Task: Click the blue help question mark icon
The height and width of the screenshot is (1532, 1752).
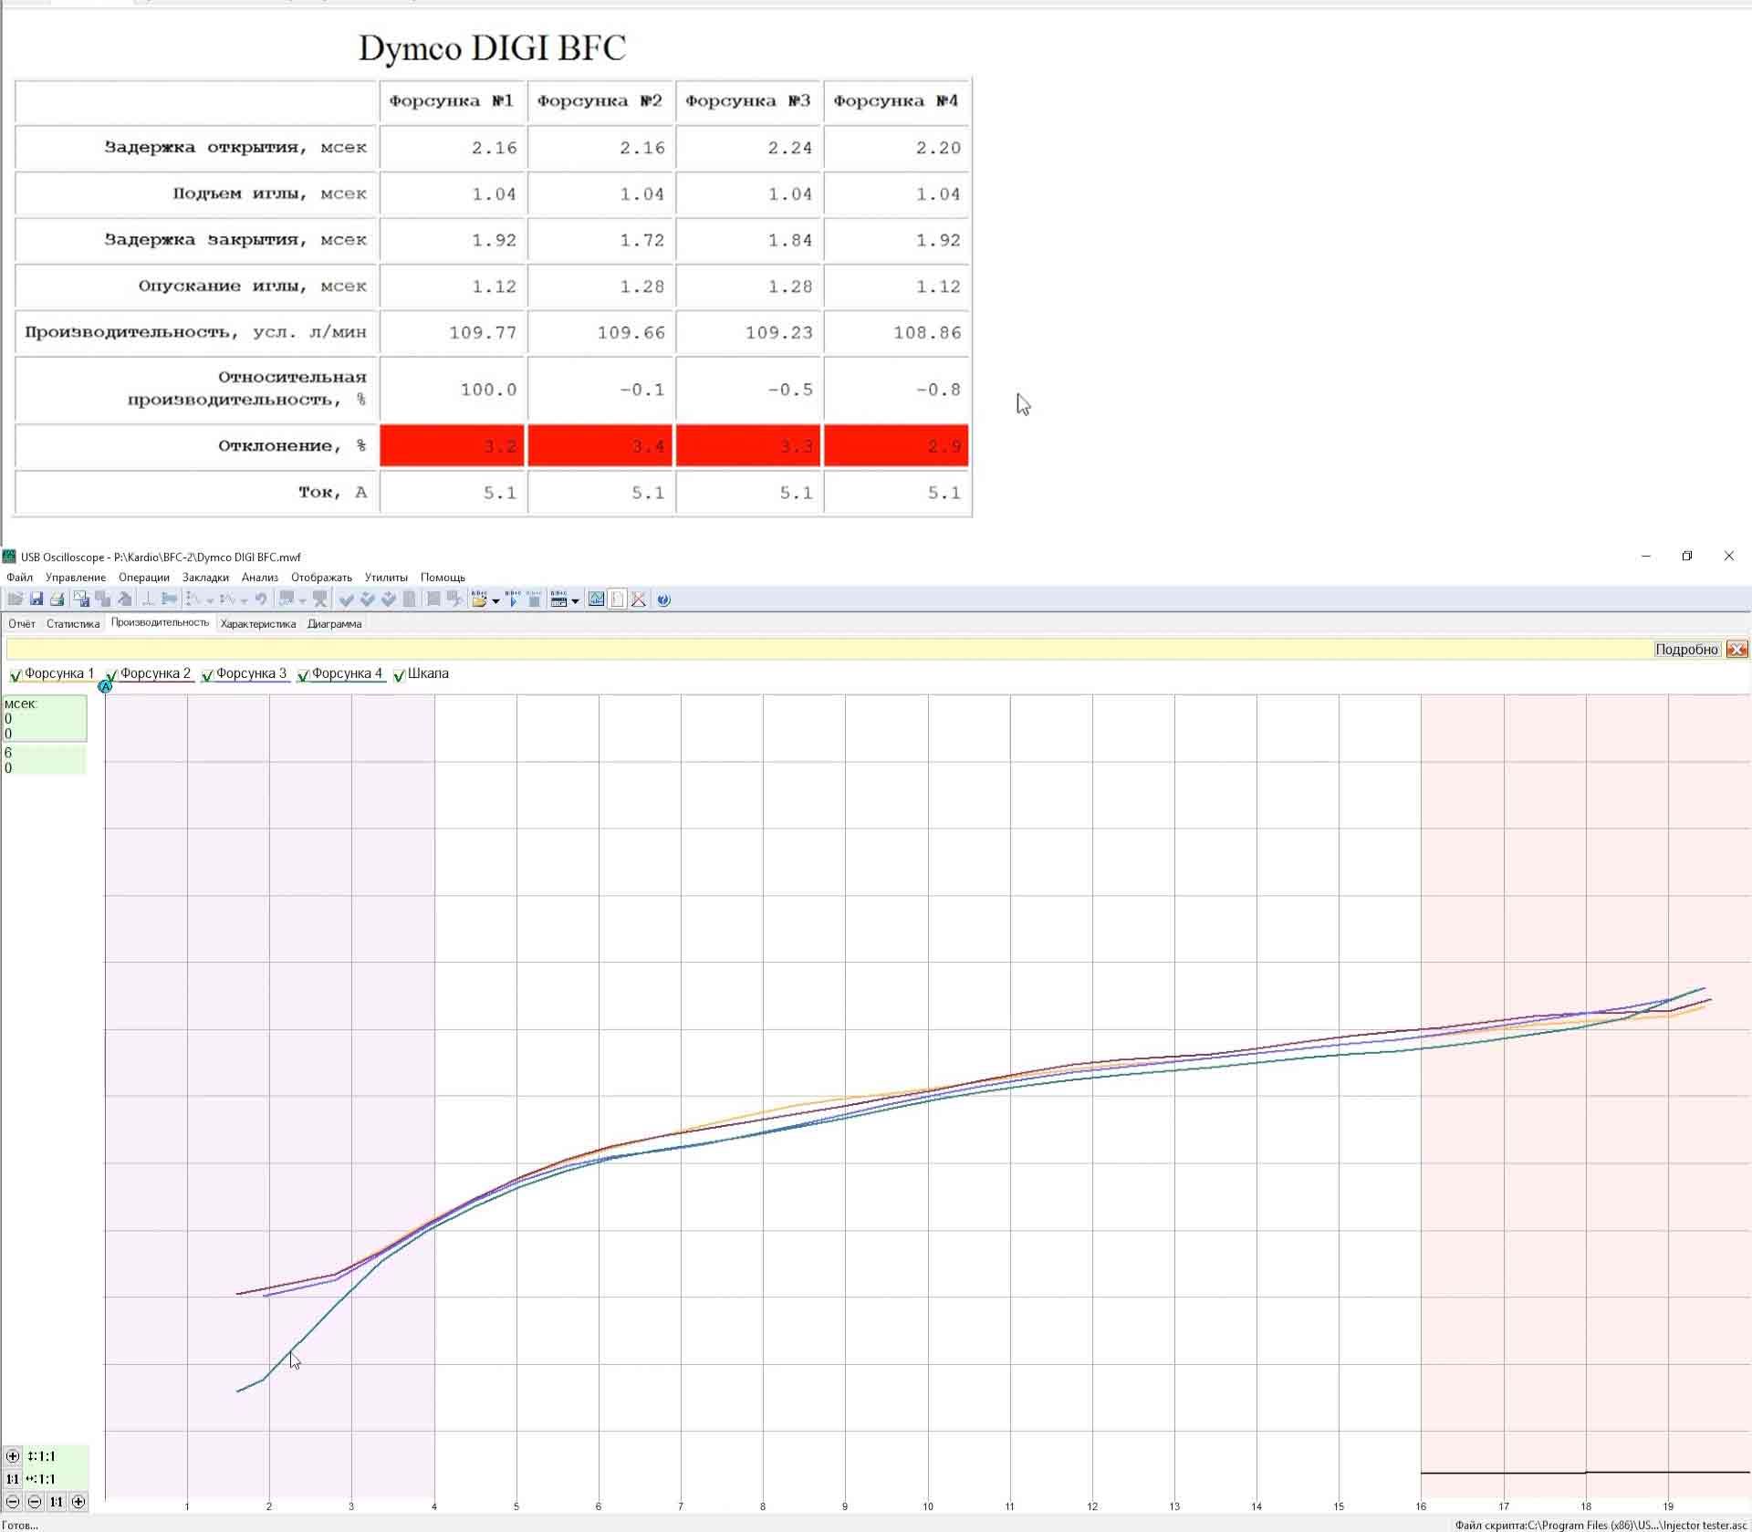Action: (x=663, y=599)
